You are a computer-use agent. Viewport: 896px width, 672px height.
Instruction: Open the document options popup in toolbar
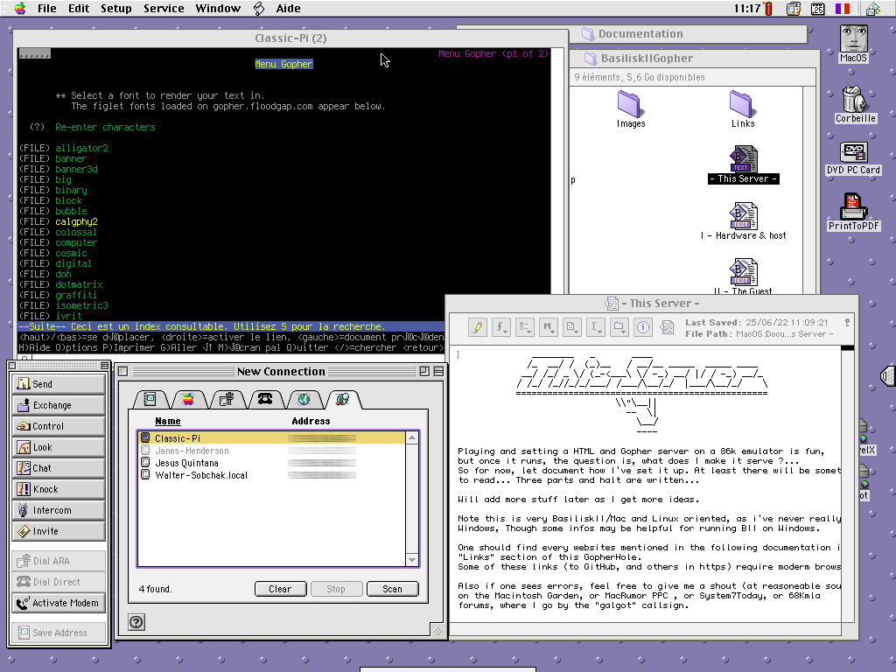(x=572, y=327)
